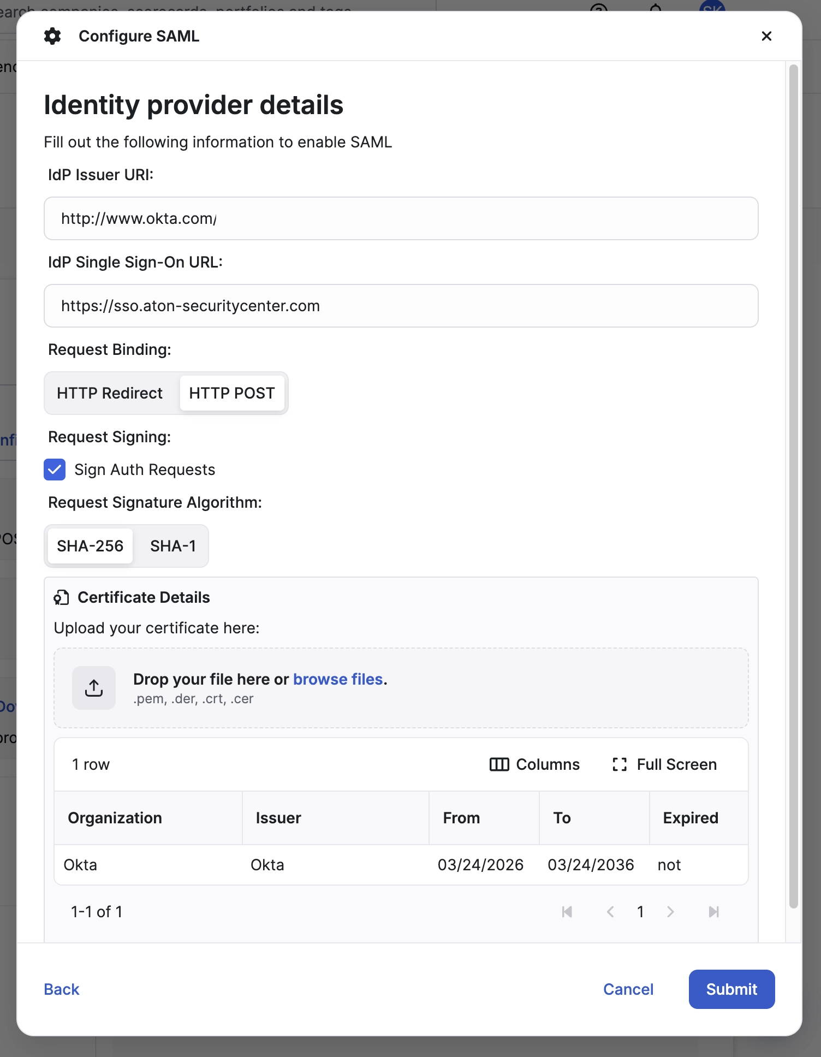This screenshot has height=1057, width=821.
Task: Go to previous page arrow
Action: [610, 912]
